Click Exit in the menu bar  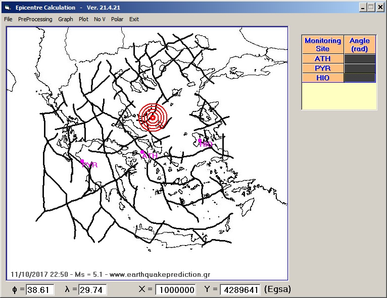[134, 19]
